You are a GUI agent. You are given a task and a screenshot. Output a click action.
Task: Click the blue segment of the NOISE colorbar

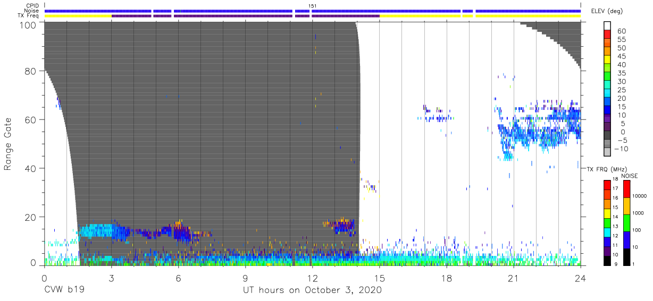tap(627, 239)
